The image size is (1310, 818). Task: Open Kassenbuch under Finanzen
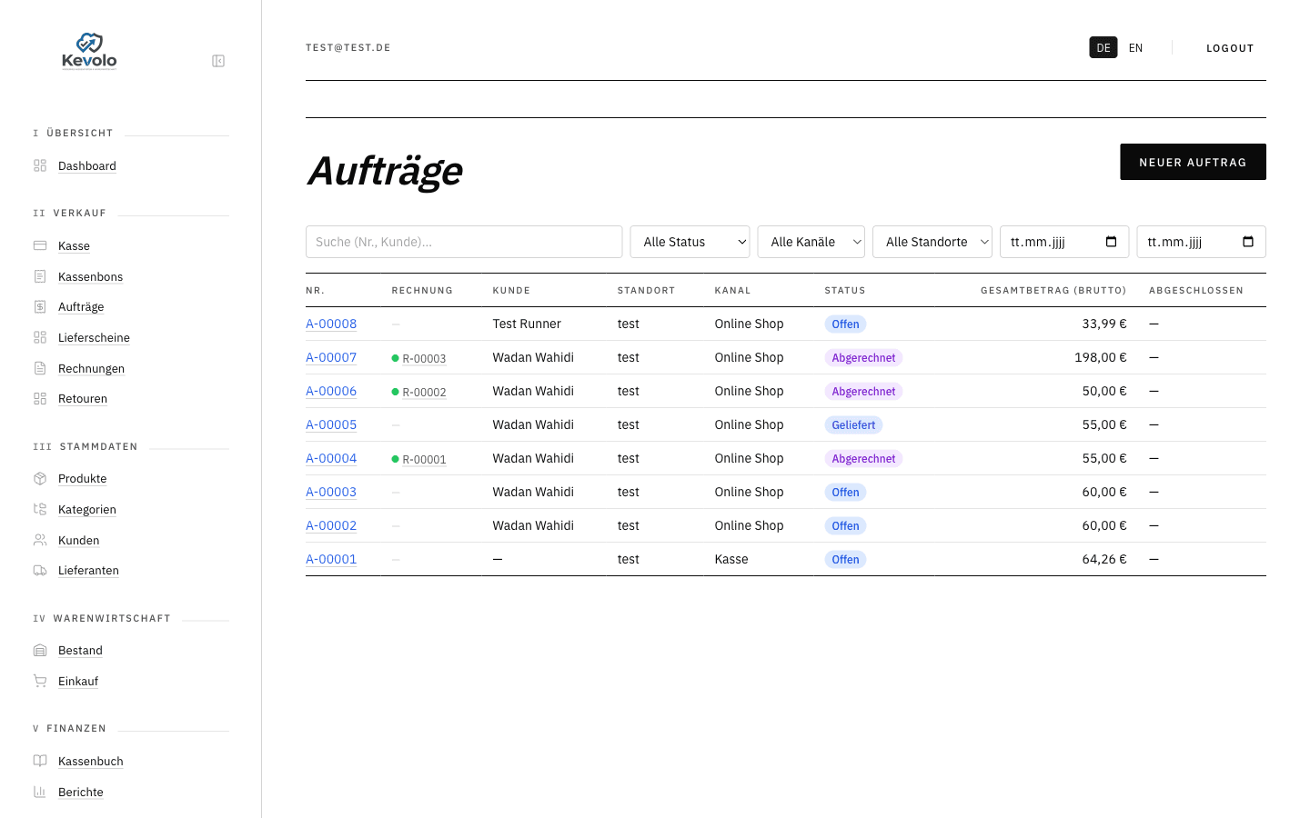click(91, 761)
